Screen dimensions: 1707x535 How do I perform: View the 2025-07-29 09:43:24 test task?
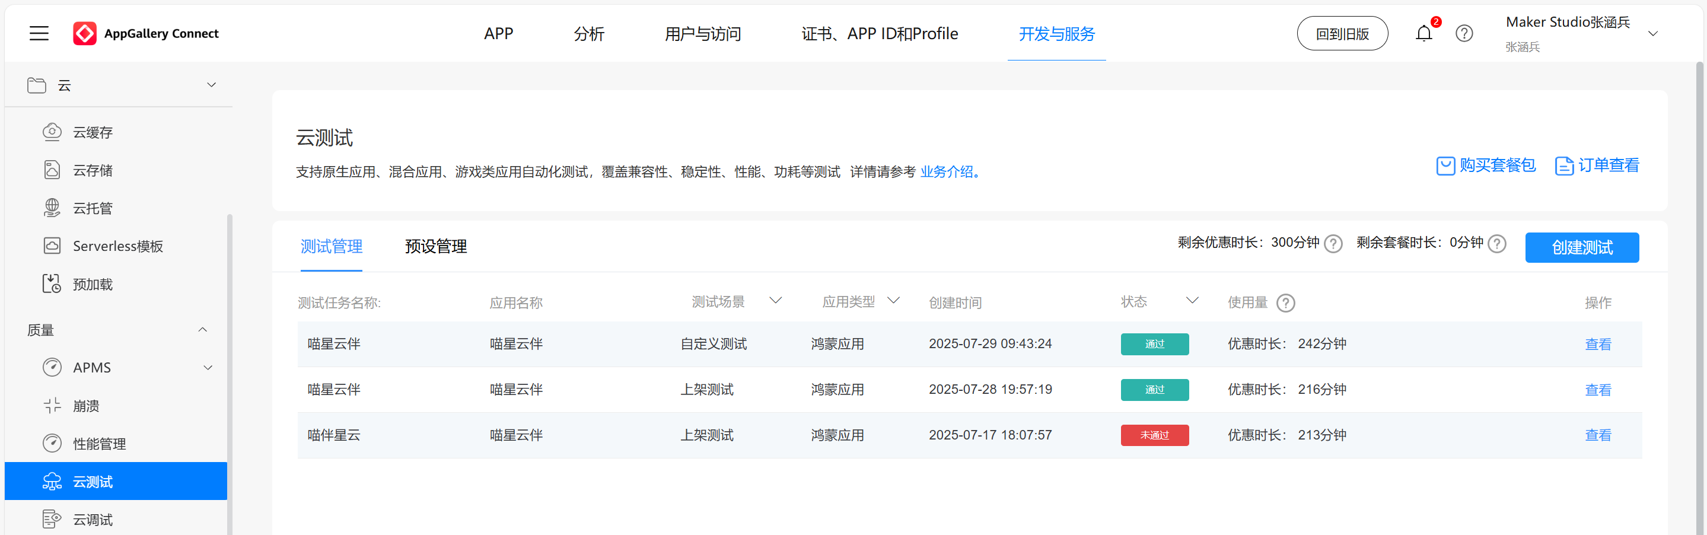(x=1598, y=344)
